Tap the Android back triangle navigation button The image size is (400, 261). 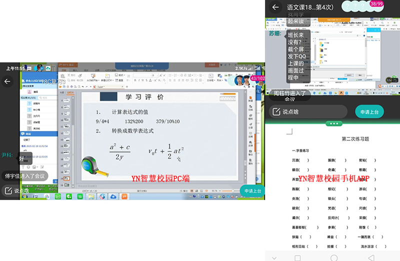pyautogui.click(x=370, y=257)
